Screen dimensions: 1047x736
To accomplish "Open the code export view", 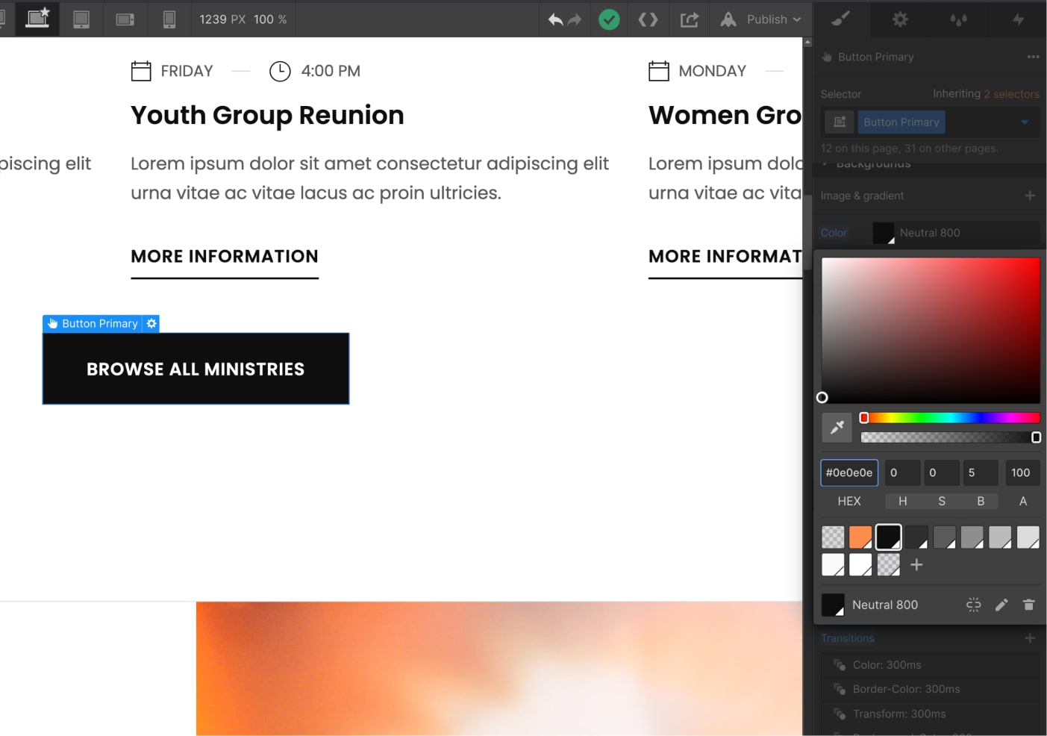I will tap(648, 19).
